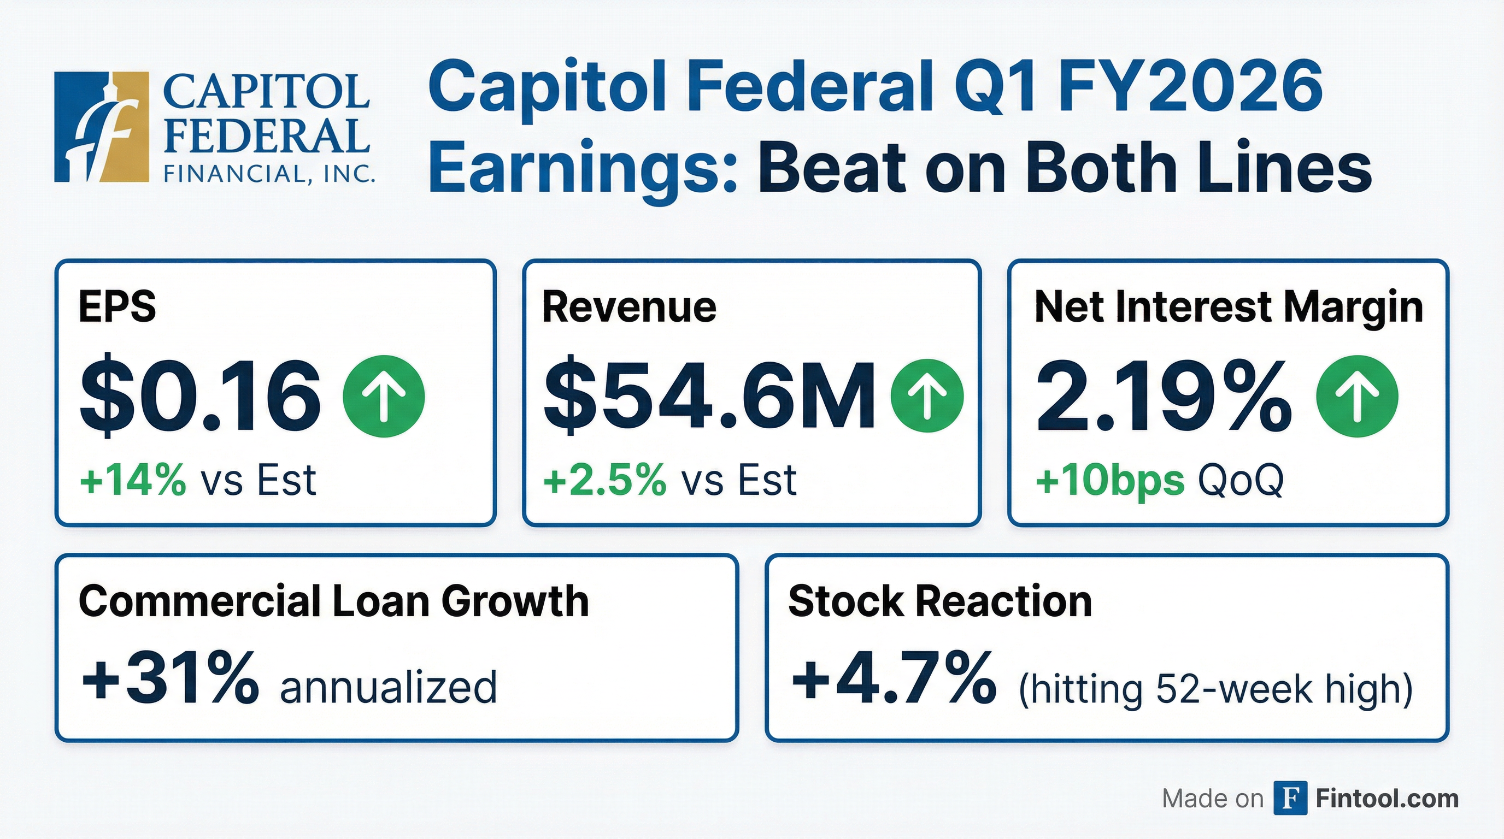Click the 2.19% margin value
Viewport: 1504px width, 839px height.
pyautogui.click(x=1163, y=397)
